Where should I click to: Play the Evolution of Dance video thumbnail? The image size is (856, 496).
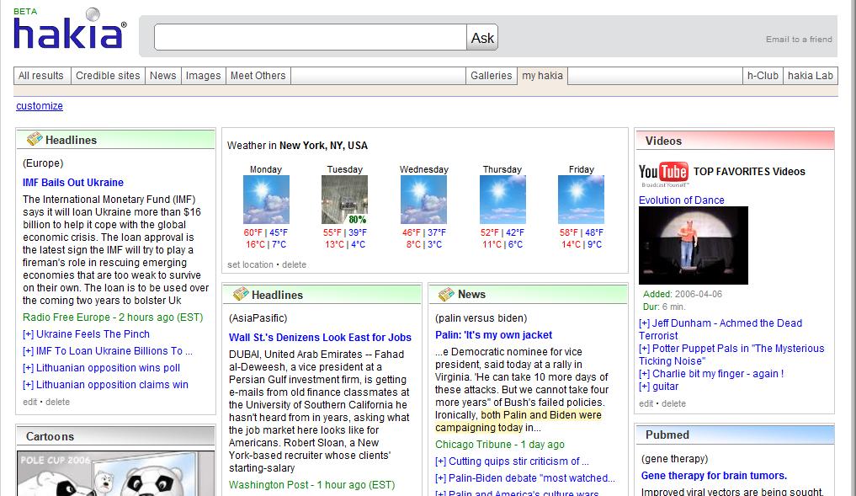click(x=693, y=245)
